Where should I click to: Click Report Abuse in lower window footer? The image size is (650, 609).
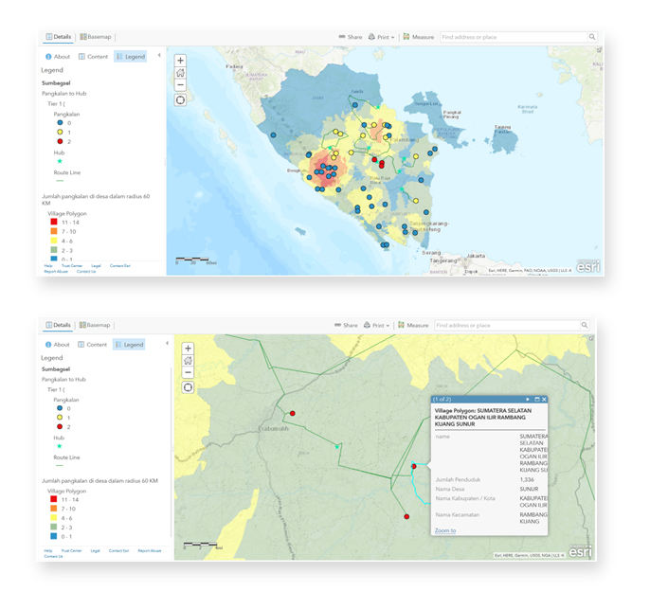tap(150, 550)
